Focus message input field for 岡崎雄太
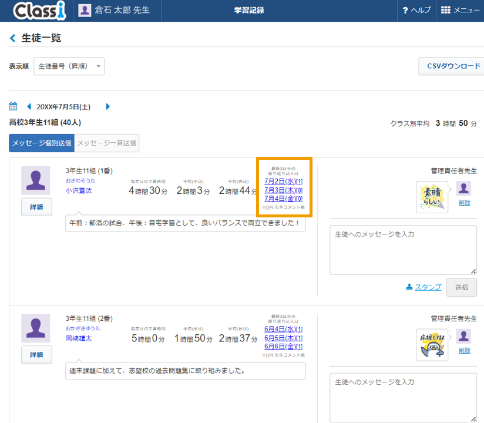Screen dimensions: 484x423 (403, 398)
